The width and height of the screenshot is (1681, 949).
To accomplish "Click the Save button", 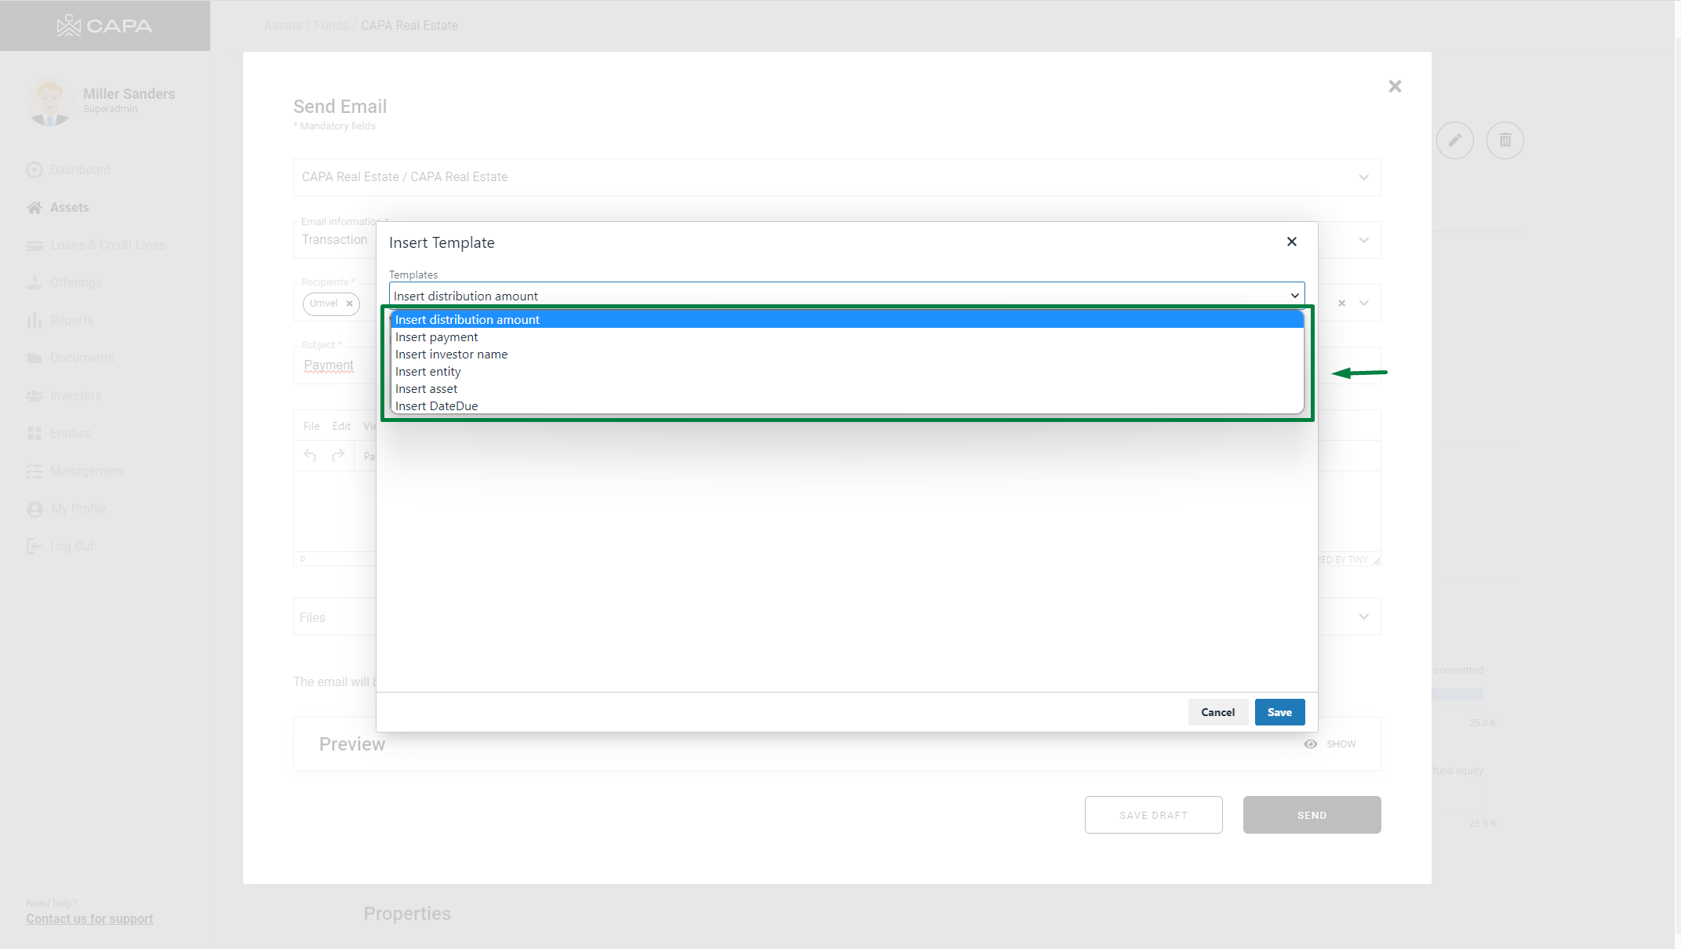I will click(1279, 712).
